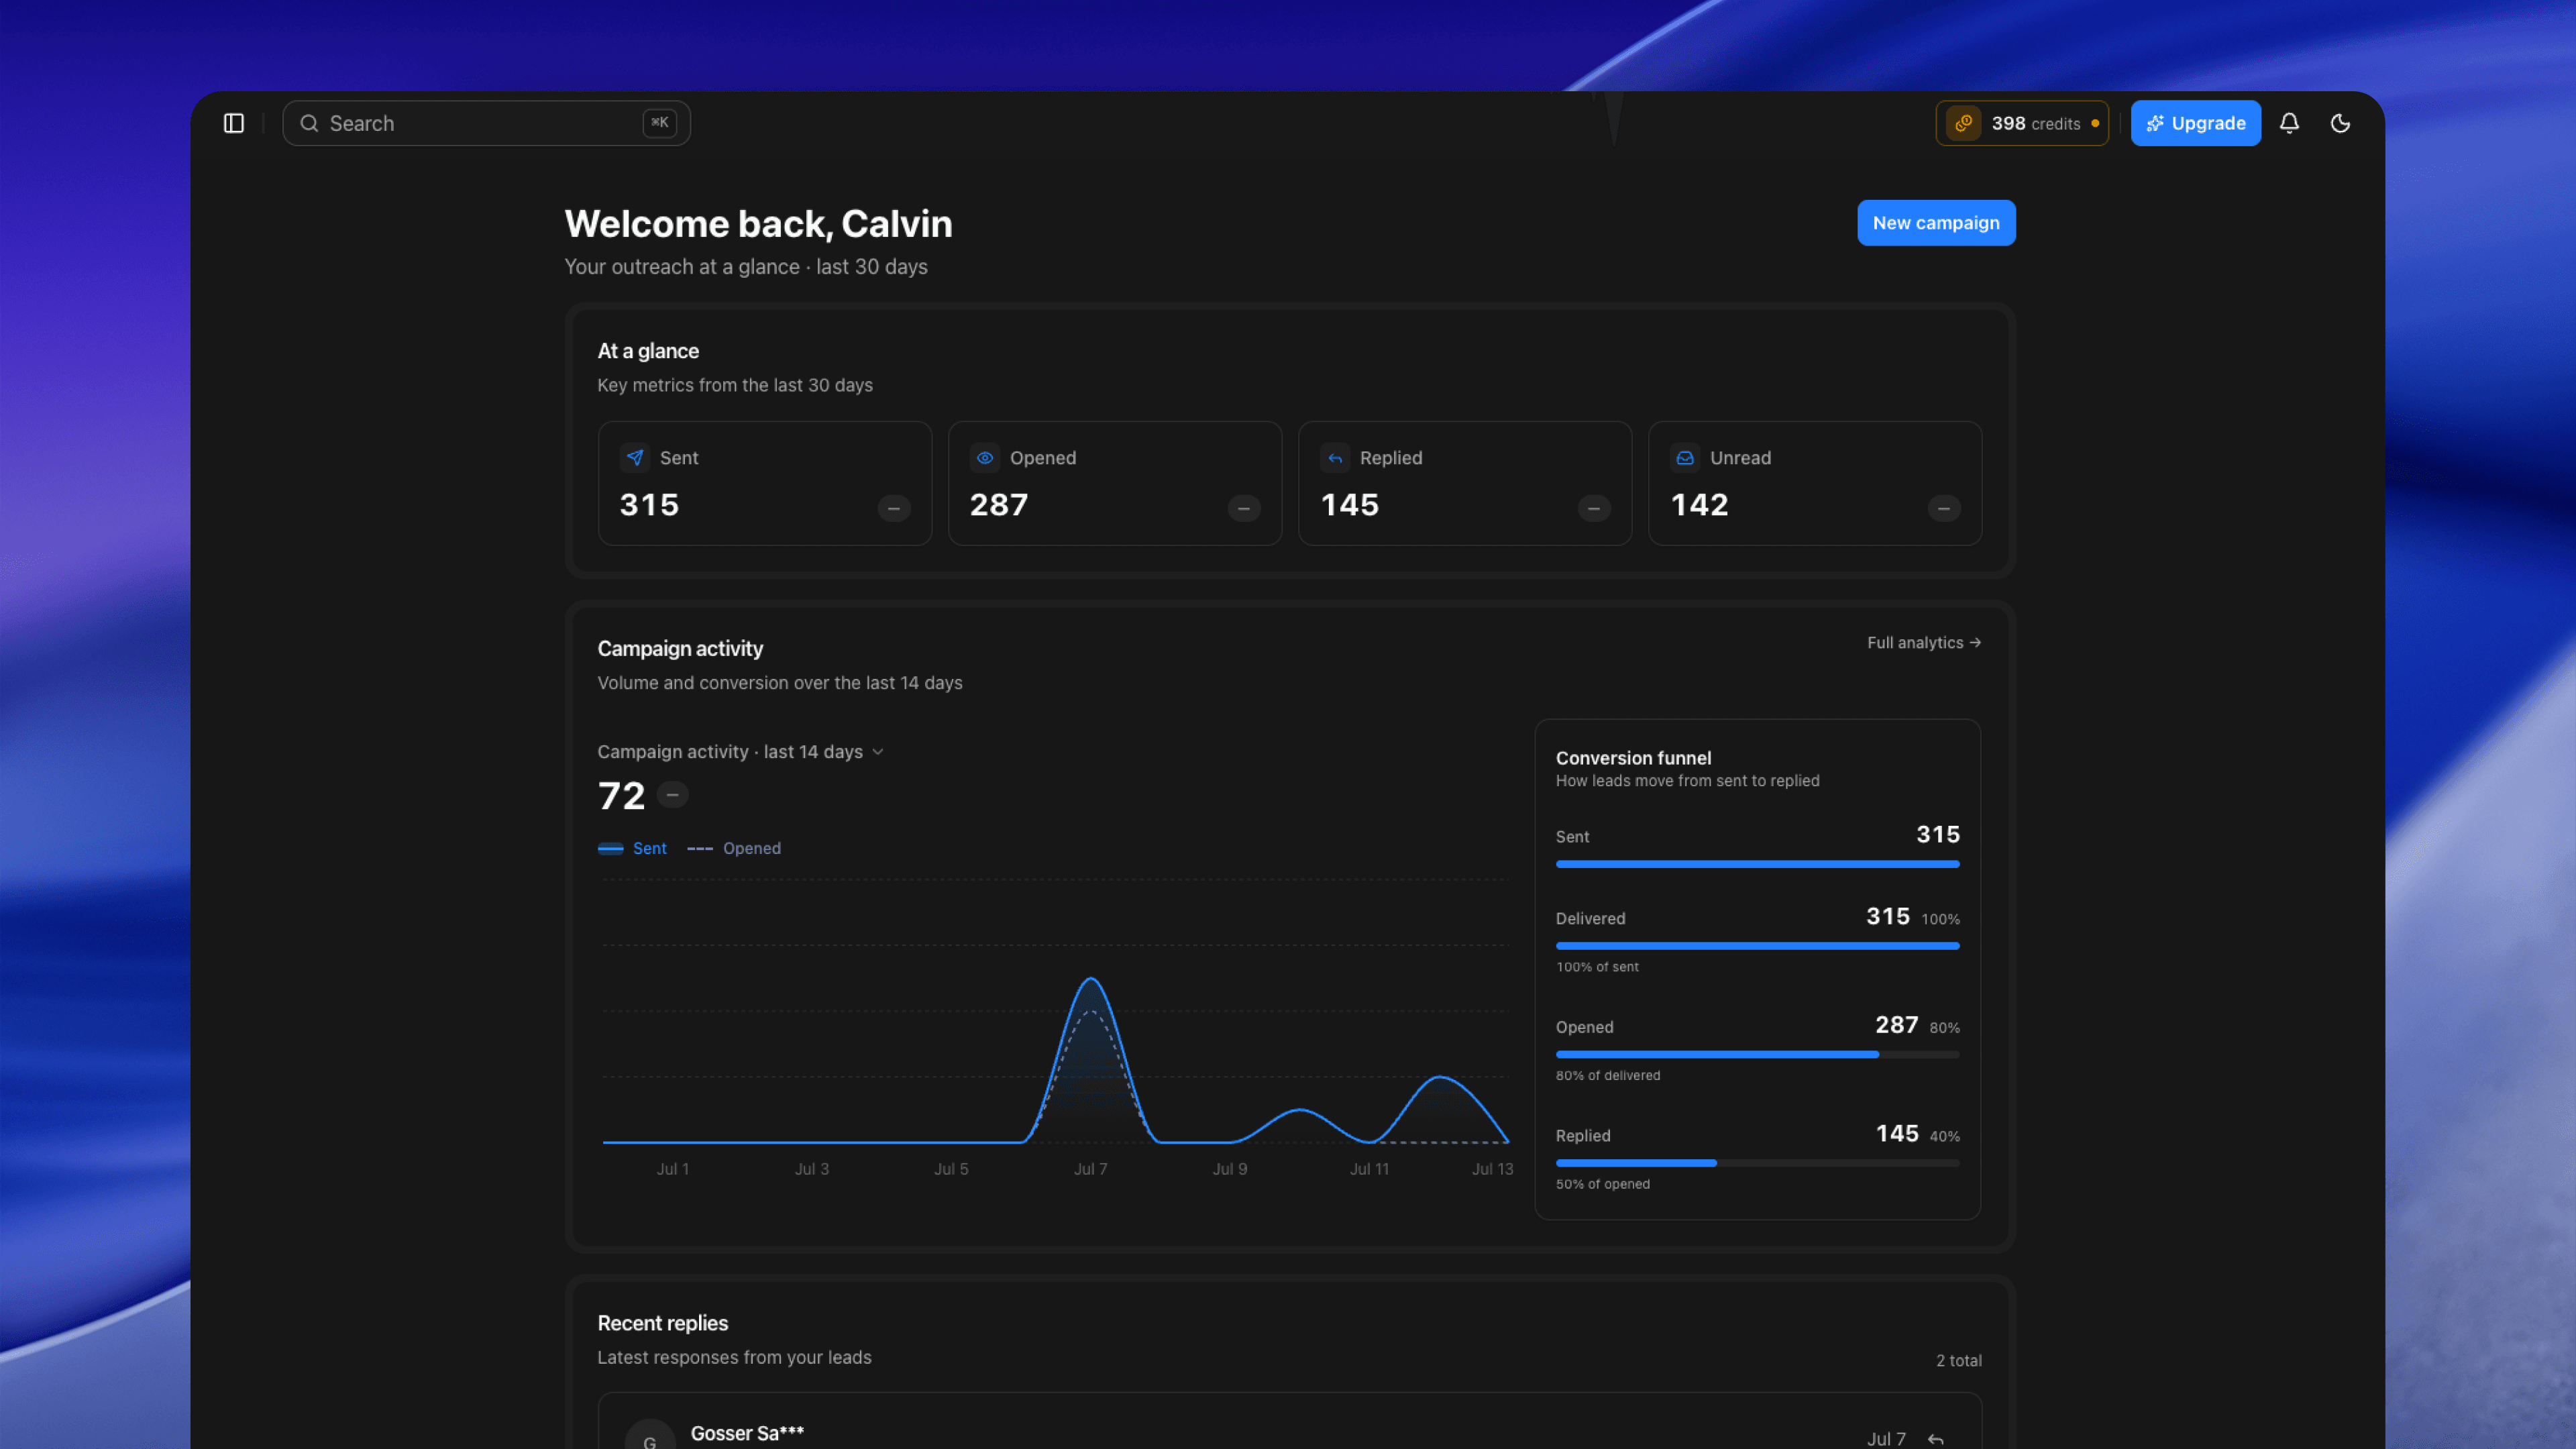
Task: Click the Welcome back, Calvin heading
Action: point(758,224)
